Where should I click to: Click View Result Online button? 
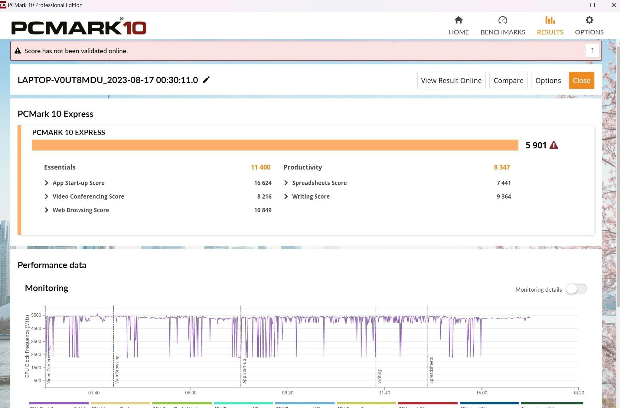click(451, 80)
